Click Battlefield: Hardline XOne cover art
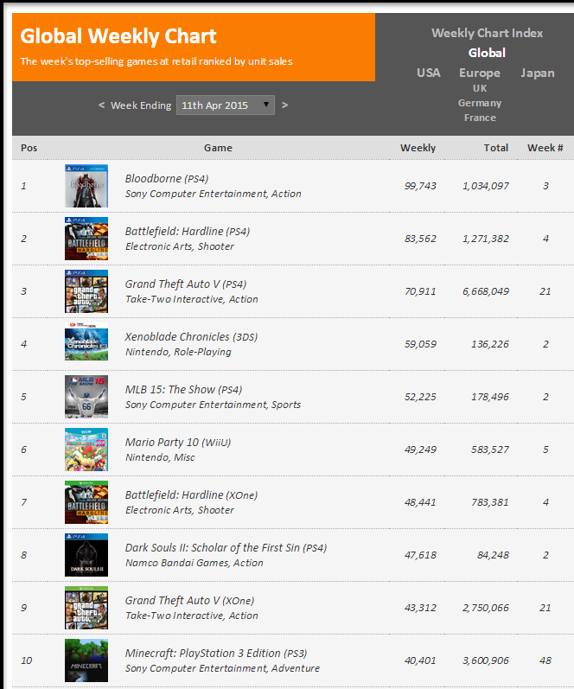Viewport: 574px width, 689px height. [86, 502]
